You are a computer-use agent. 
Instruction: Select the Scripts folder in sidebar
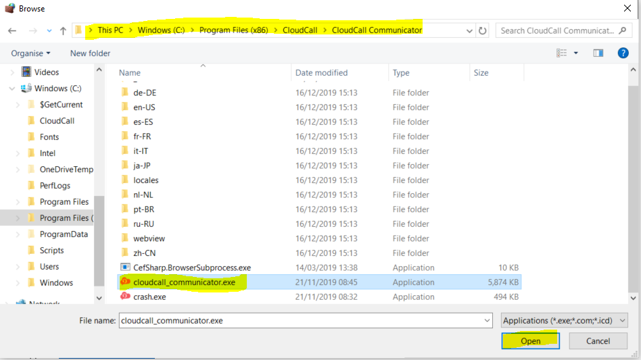coord(51,251)
